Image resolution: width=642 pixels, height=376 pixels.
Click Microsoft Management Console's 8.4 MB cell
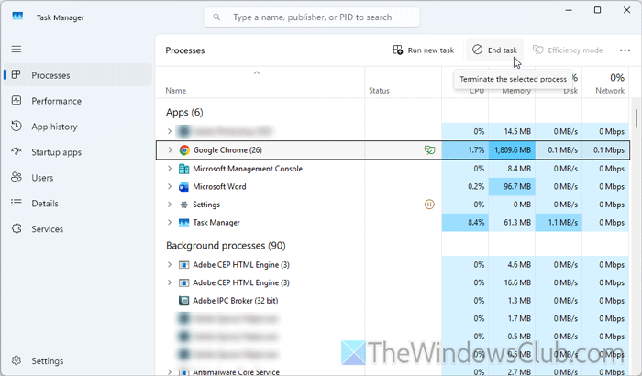coord(512,169)
